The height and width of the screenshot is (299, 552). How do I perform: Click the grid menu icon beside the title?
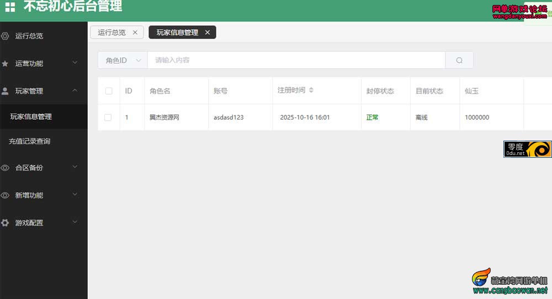(10, 7)
